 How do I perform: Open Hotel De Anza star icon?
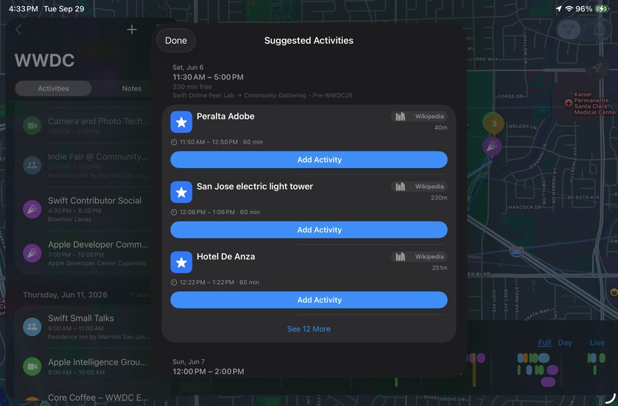click(181, 262)
